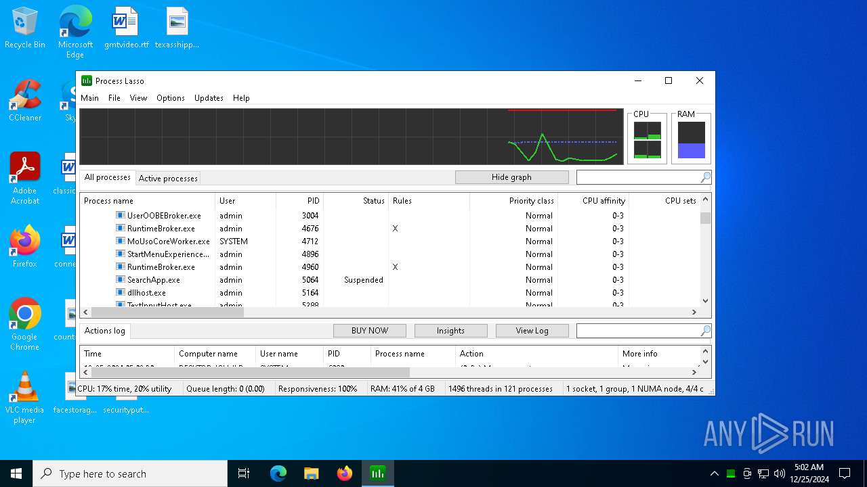Open Windows Start menu
The height and width of the screenshot is (487, 867).
tap(16, 473)
